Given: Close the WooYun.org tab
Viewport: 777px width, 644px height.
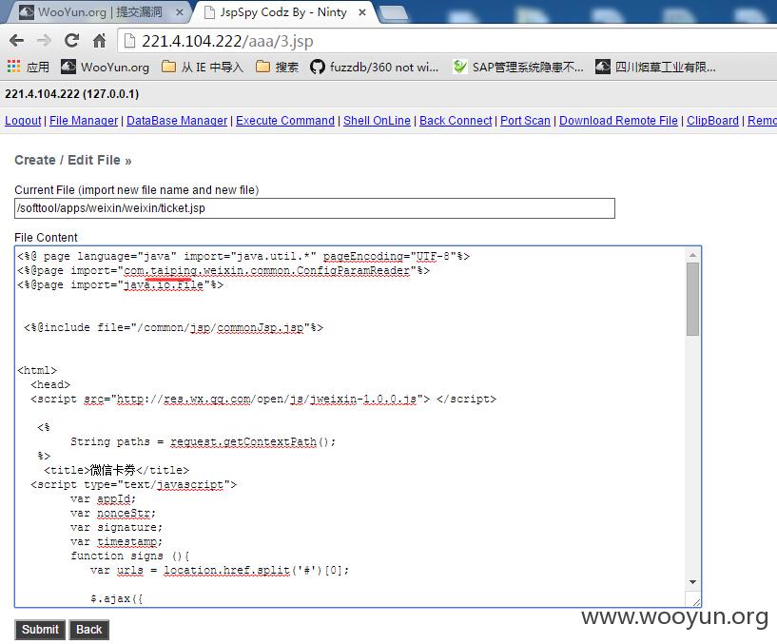Looking at the screenshot, I should pyautogui.click(x=180, y=12).
